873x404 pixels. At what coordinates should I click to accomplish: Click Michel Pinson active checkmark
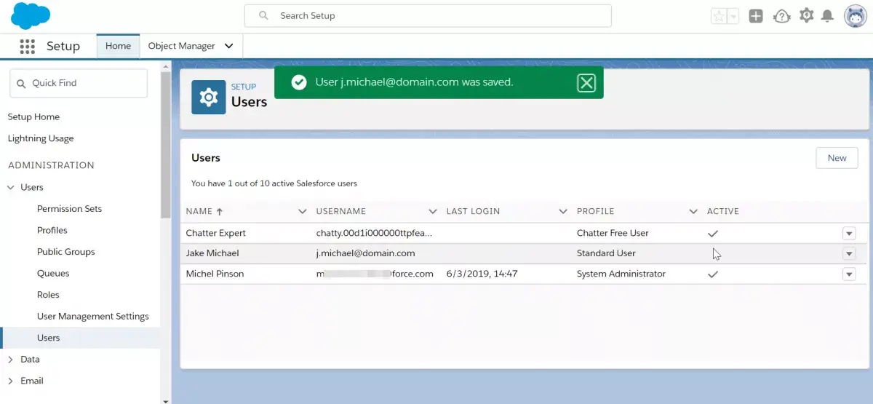pyautogui.click(x=713, y=274)
